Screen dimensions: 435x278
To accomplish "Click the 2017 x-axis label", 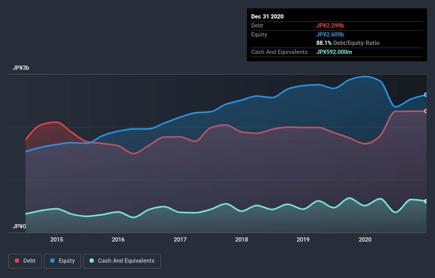I will coord(180,239).
